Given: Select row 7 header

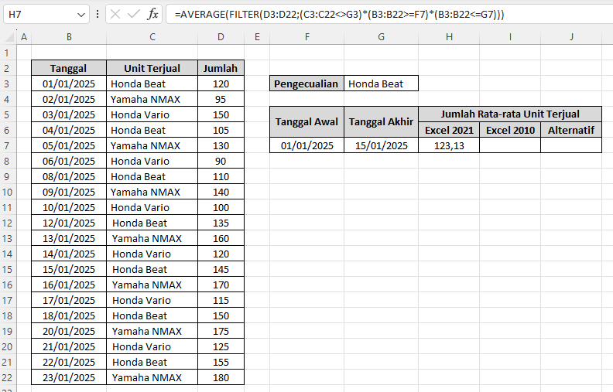Looking at the screenshot, I should click(8, 145).
